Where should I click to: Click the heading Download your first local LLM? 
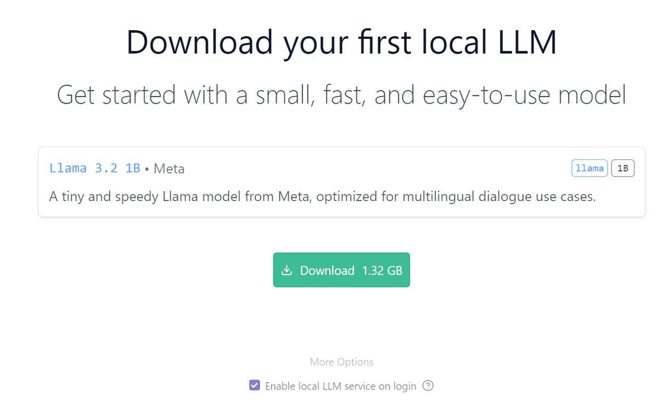coord(342,43)
